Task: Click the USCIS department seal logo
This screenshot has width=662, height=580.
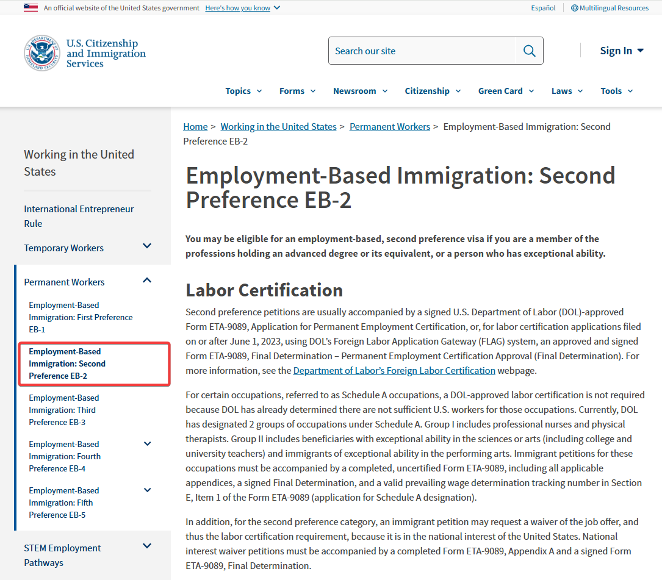Action: 41,52
